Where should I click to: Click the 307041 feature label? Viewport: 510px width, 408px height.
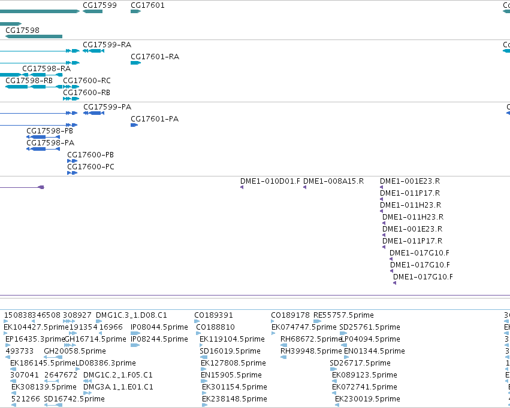[25, 375]
